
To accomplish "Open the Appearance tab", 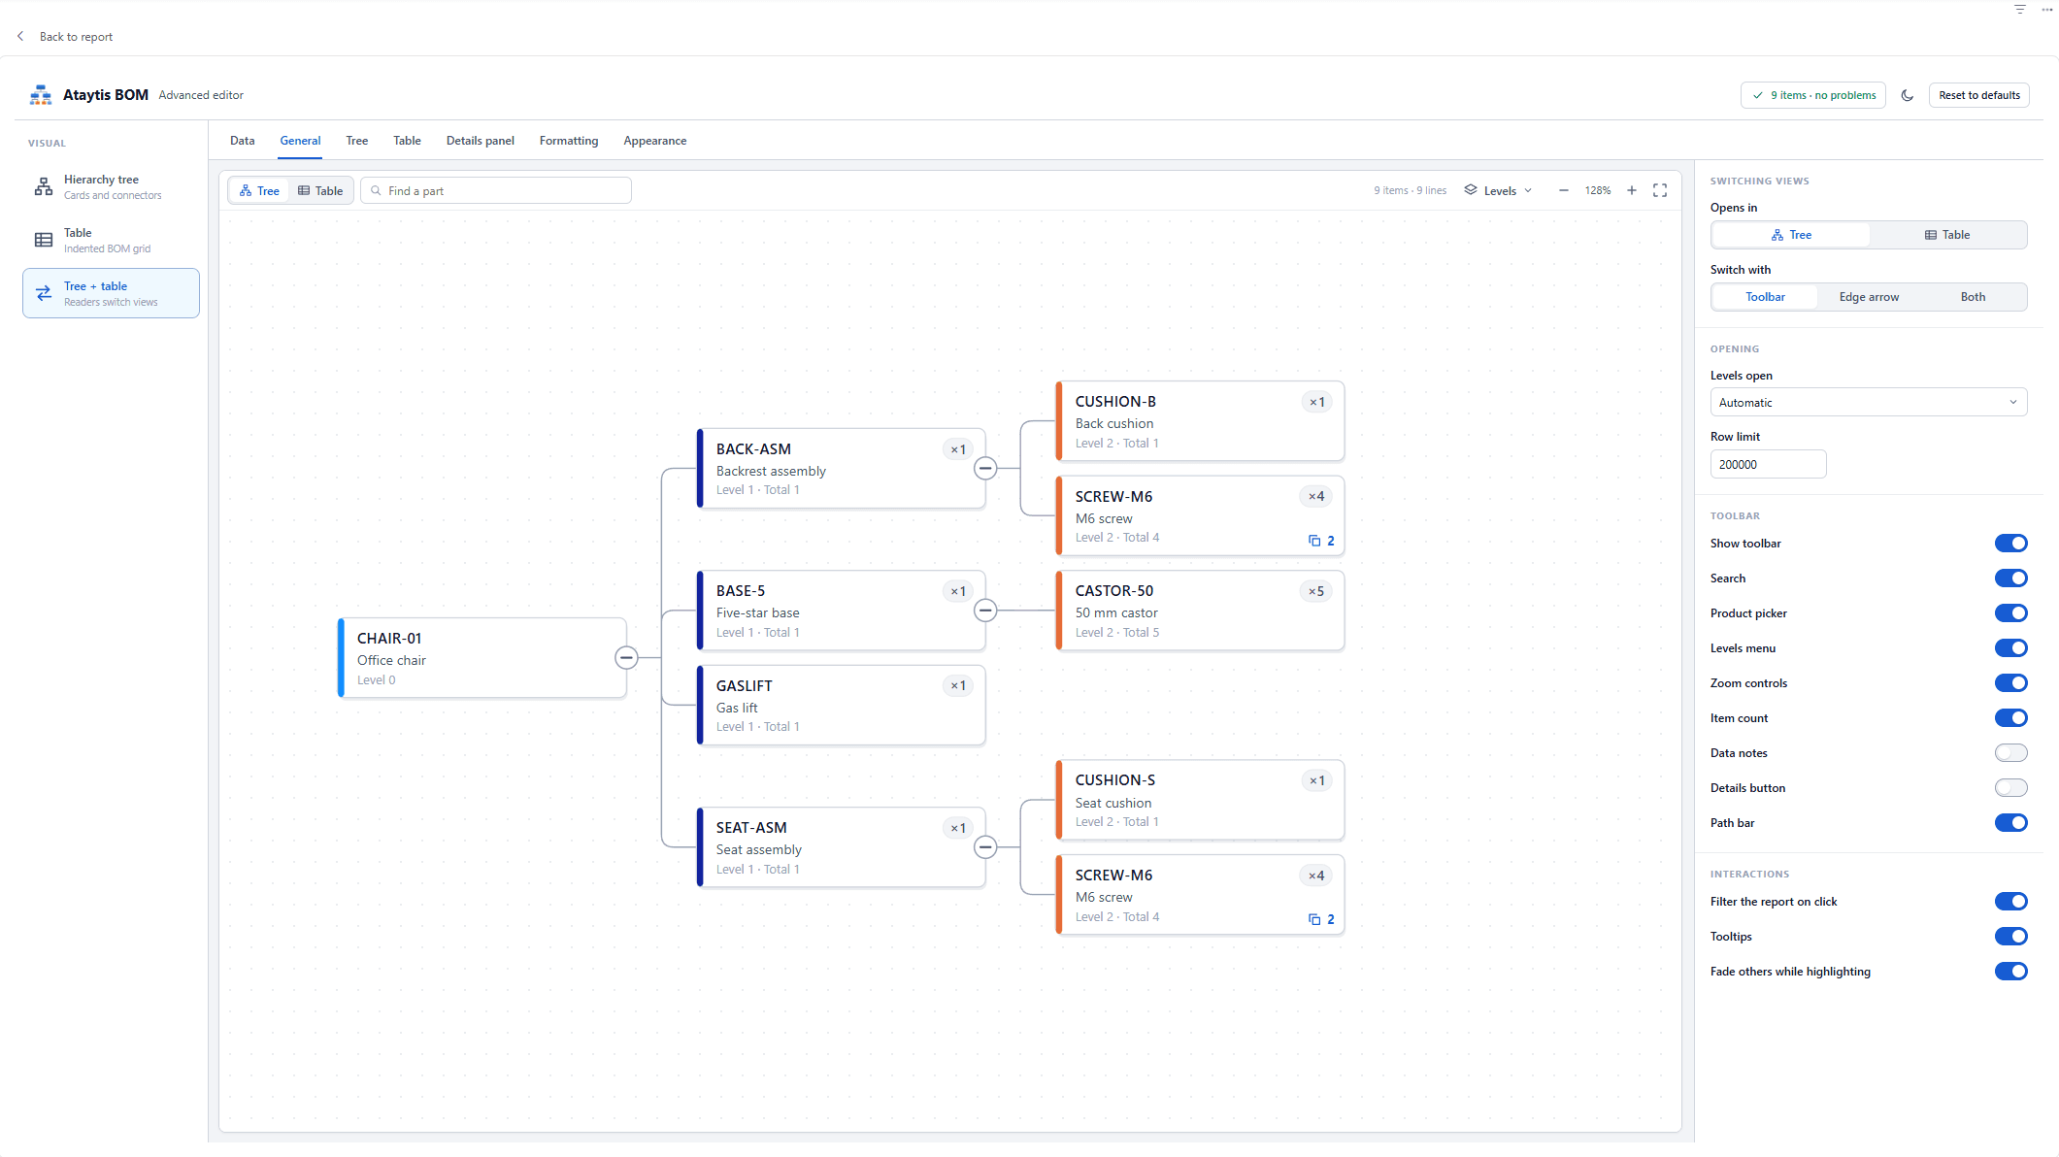I will pos(655,141).
